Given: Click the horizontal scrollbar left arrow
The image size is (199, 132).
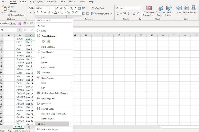Looking at the screenshot, I should click(x=161, y=127).
